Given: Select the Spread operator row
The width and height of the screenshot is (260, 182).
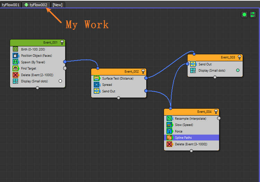Looking at the screenshot, I should point(119,84).
